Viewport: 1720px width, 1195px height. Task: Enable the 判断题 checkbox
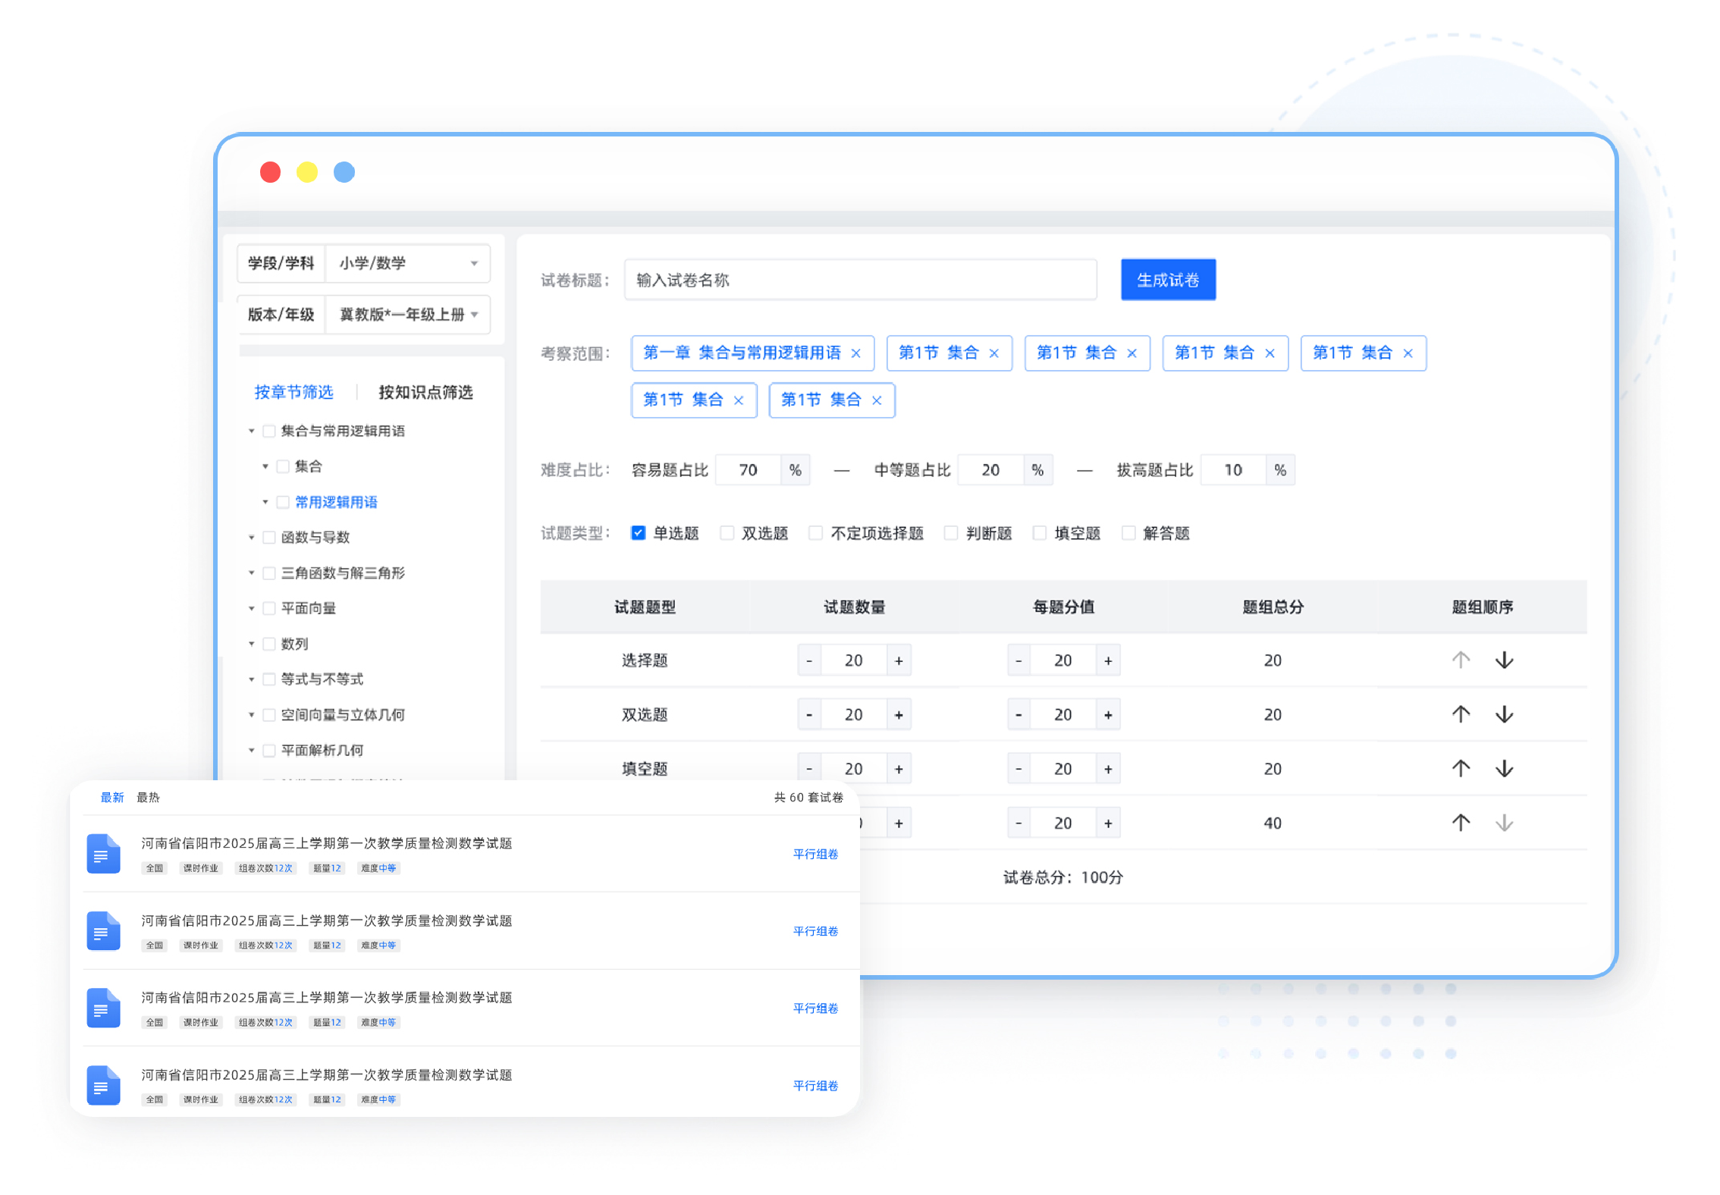951,533
